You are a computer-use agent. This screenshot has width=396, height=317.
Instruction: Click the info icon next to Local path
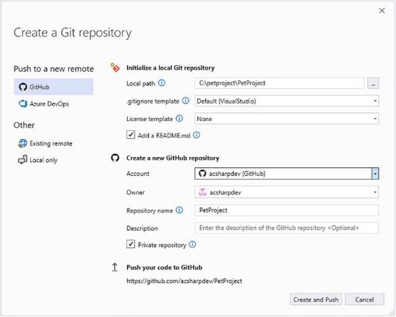click(162, 83)
